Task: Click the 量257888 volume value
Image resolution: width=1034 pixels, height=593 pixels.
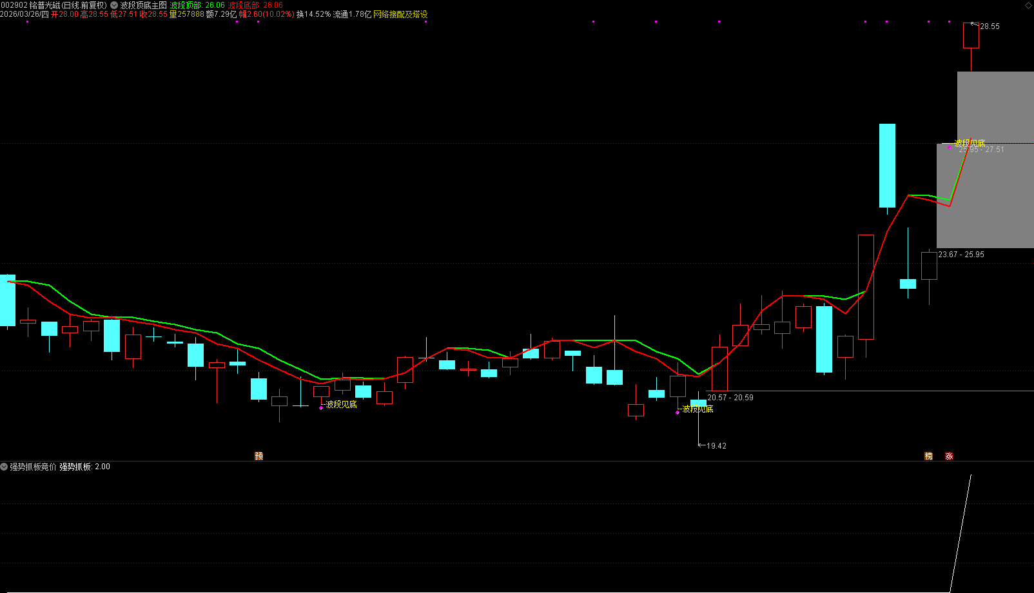Action: (186, 14)
